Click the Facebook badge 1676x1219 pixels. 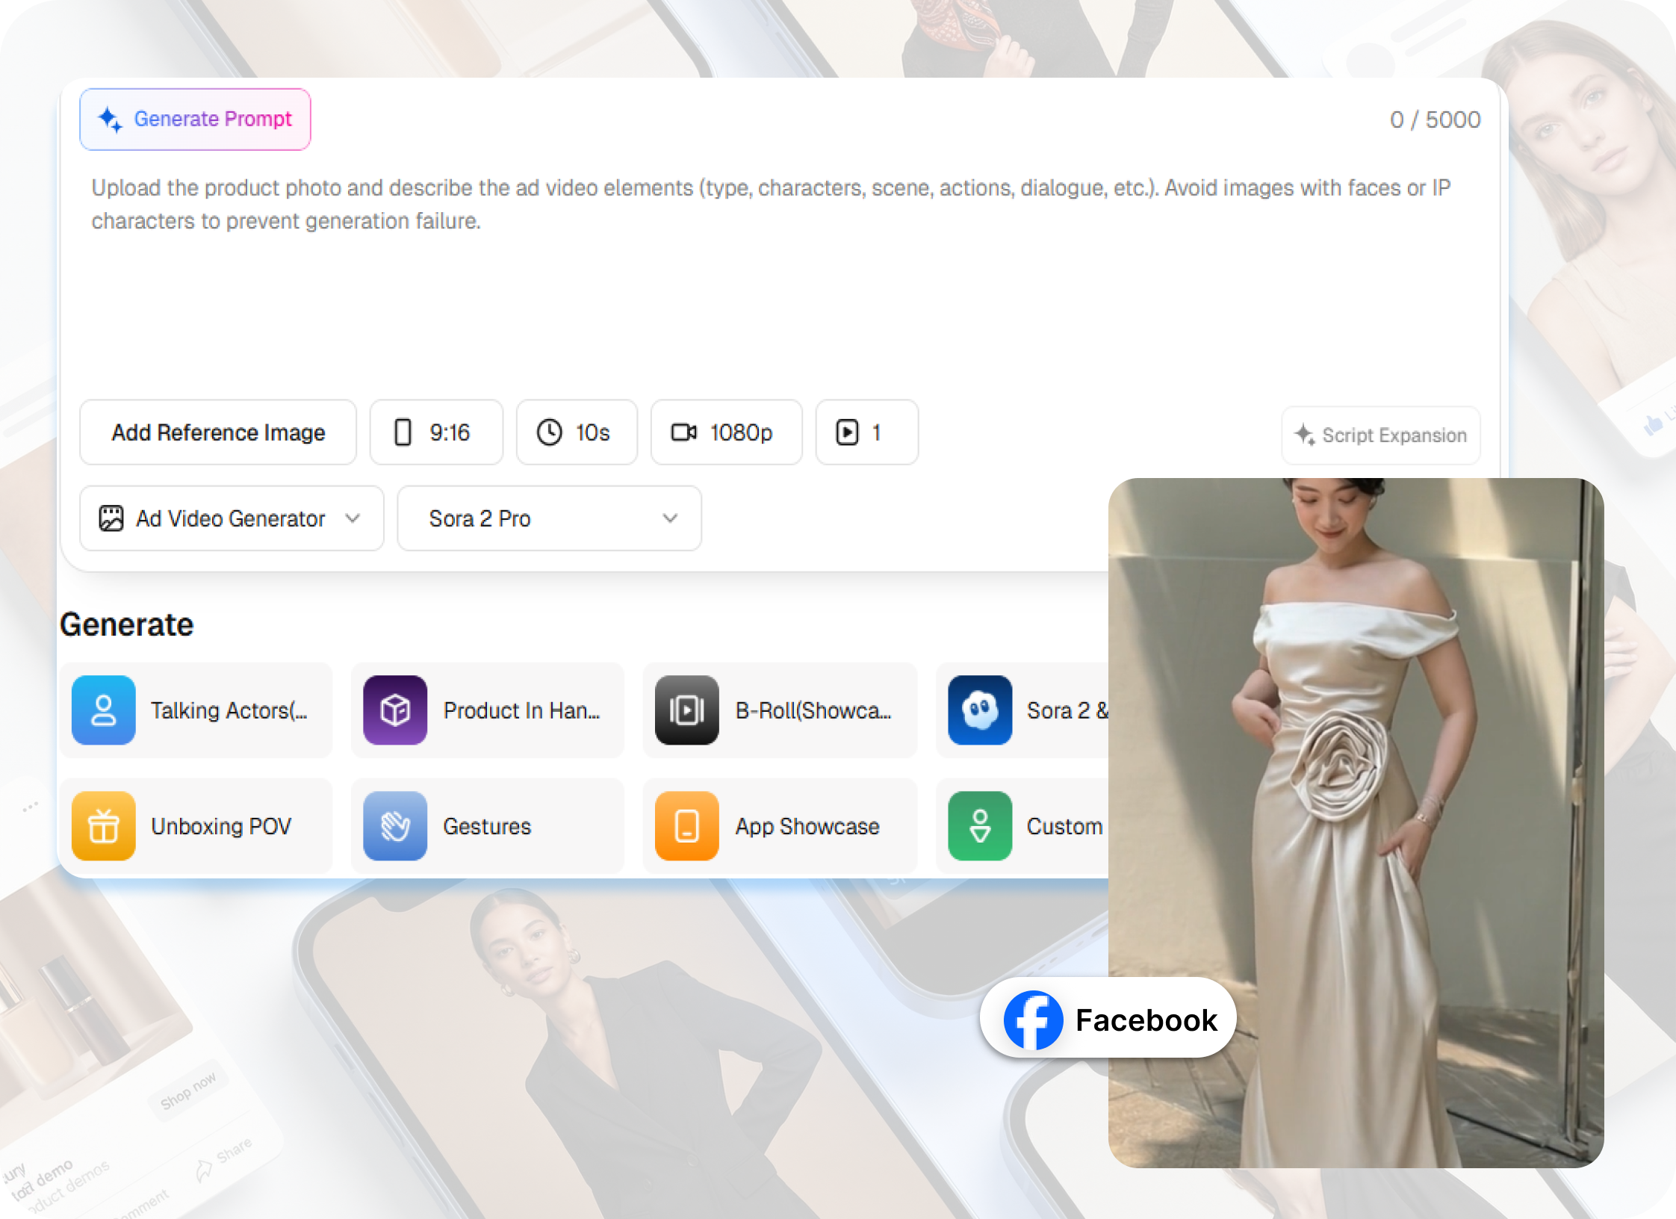click(1108, 1019)
